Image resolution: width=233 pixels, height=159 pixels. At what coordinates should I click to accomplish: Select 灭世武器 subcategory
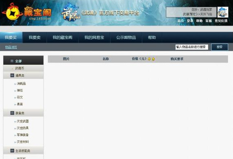(x=23, y=121)
